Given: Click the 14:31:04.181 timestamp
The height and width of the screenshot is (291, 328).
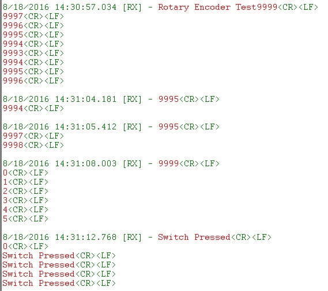Looking at the screenshot, I should click(x=85, y=99).
